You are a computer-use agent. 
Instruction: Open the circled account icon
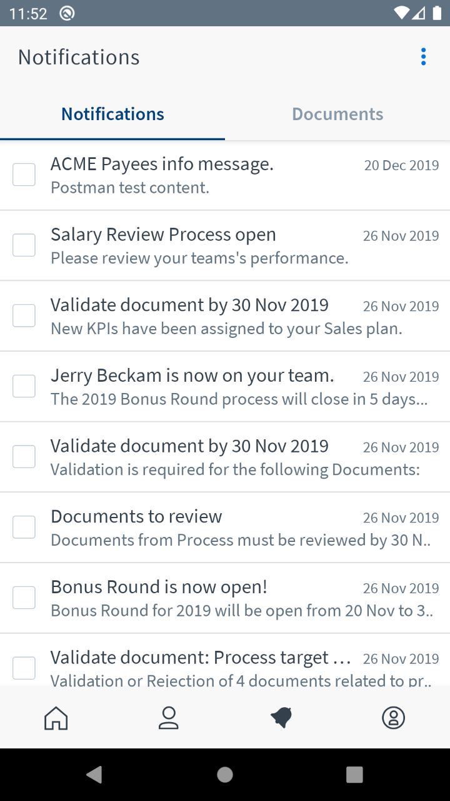click(394, 718)
